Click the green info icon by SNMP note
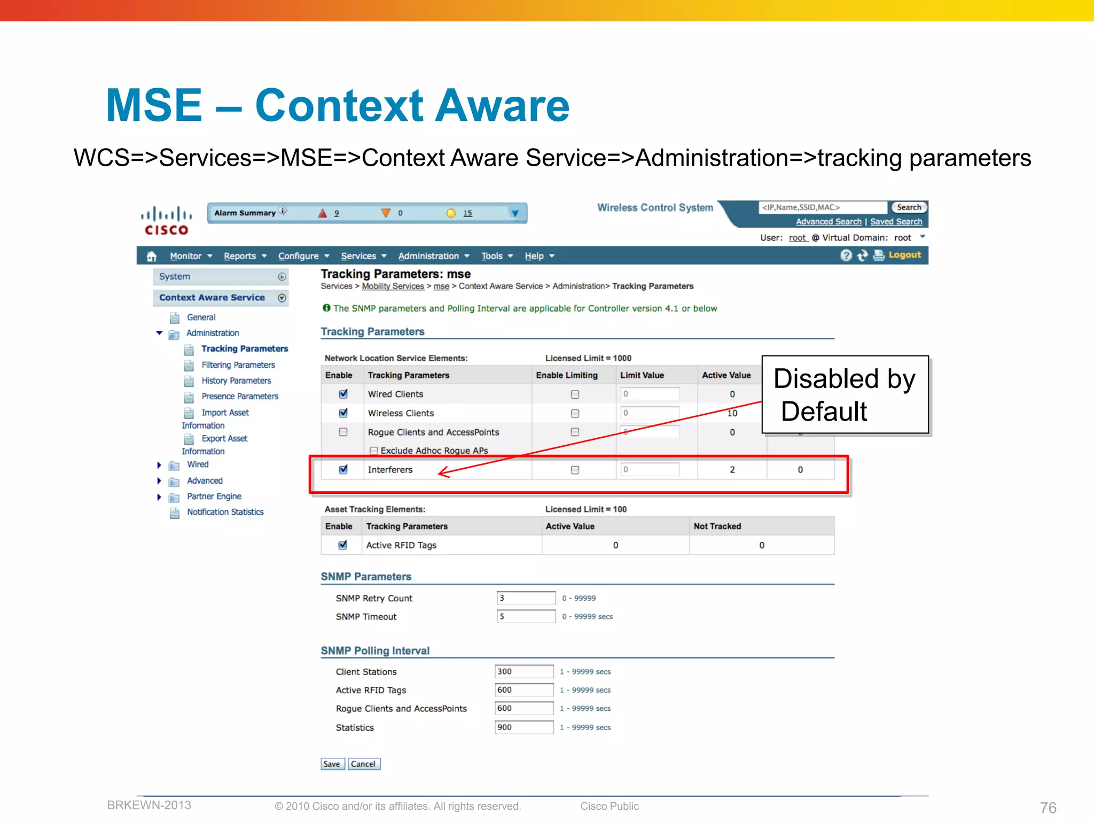This screenshot has height=821, width=1094. [x=326, y=308]
